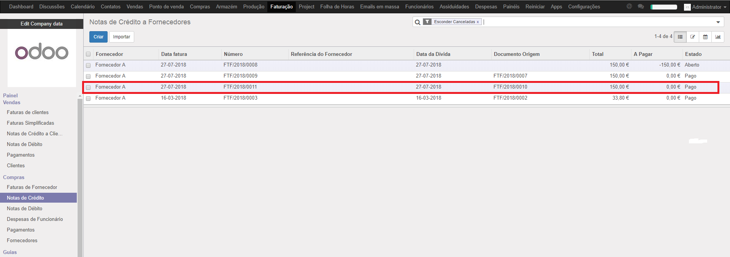Viewport: 730px width, 257px height.
Task: Switch to form view icon
Action: click(x=693, y=37)
